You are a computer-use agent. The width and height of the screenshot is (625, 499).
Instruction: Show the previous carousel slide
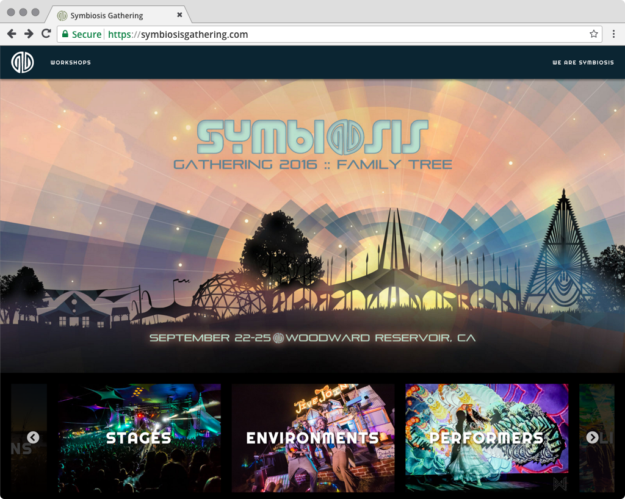coord(33,437)
